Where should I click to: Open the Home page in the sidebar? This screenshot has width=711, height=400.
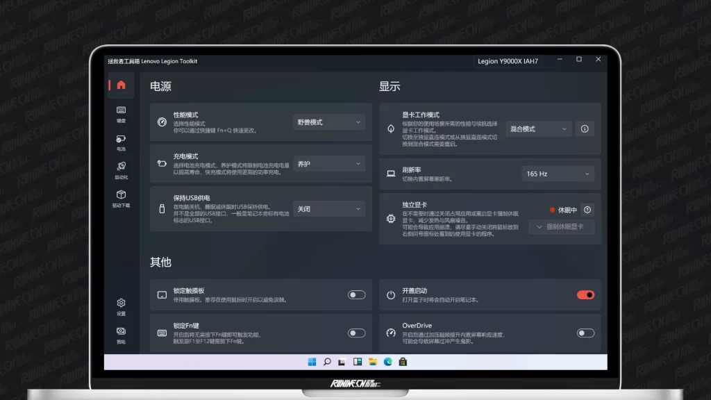point(121,85)
